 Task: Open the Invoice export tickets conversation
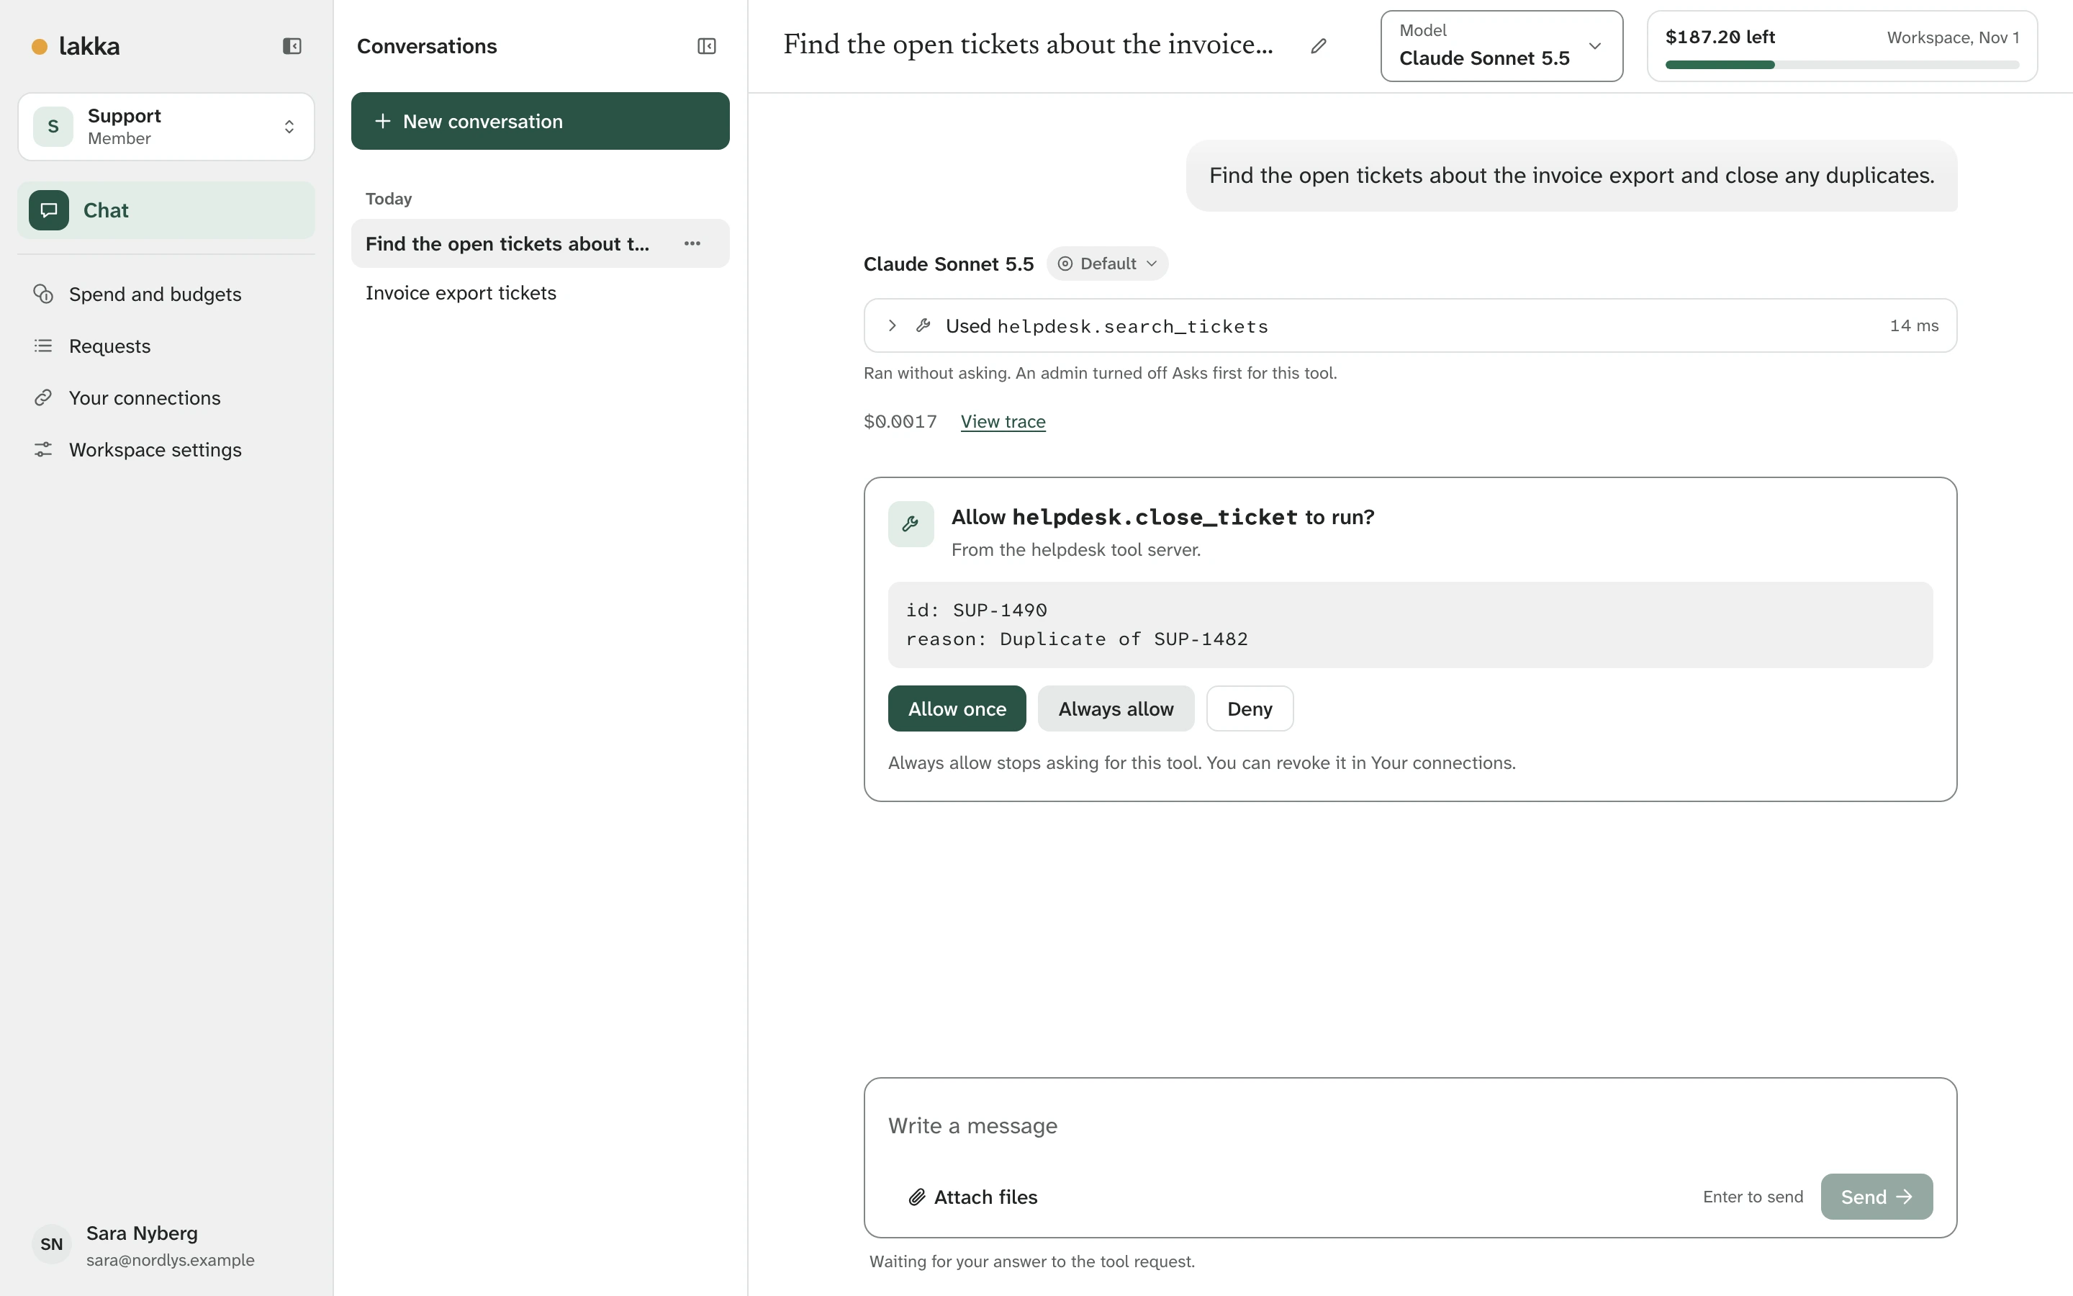point(541,293)
